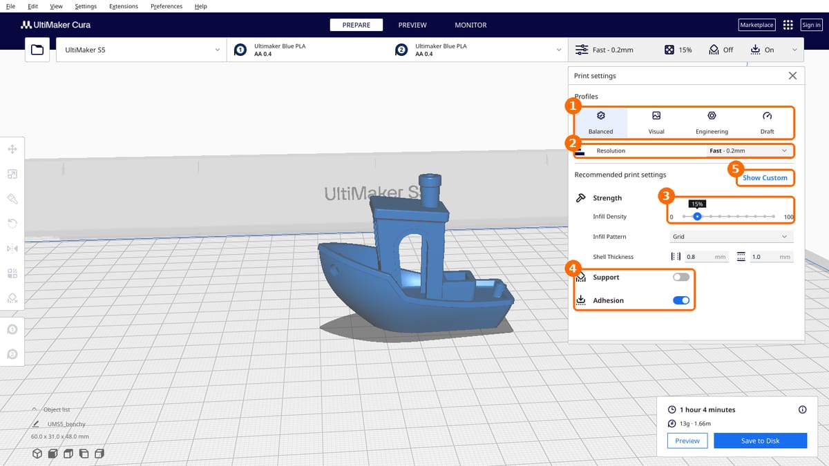Select the Visual profile
Viewport: 829px width, 466px height.
(656, 122)
